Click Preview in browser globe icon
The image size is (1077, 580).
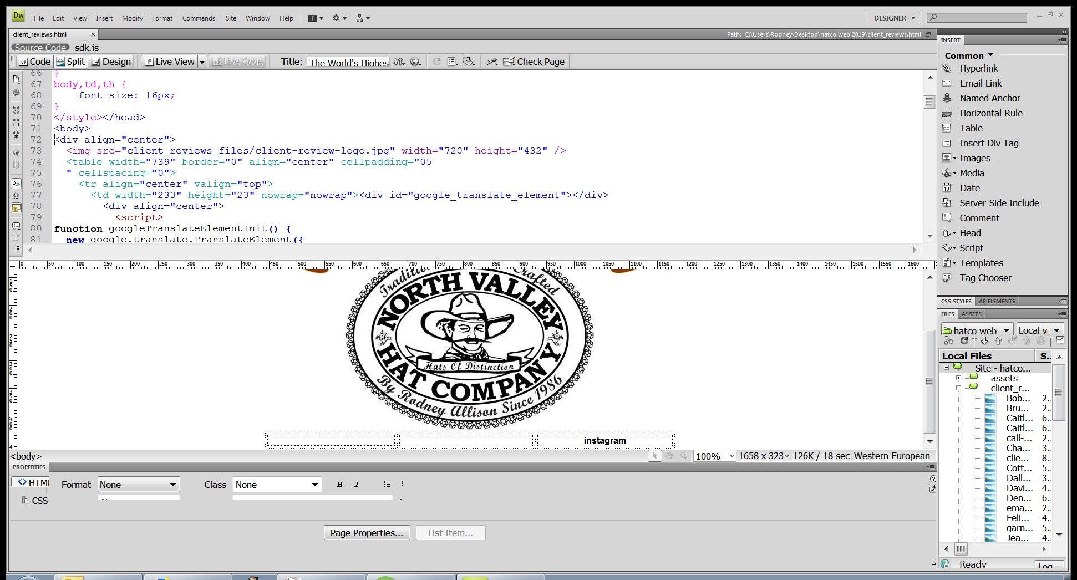[416, 62]
